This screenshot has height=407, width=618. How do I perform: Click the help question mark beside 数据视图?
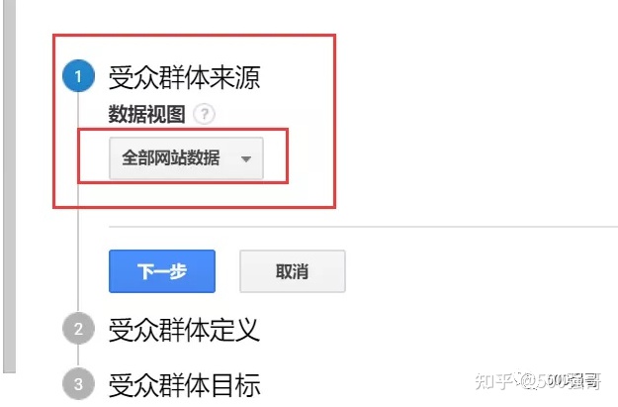pos(204,115)
